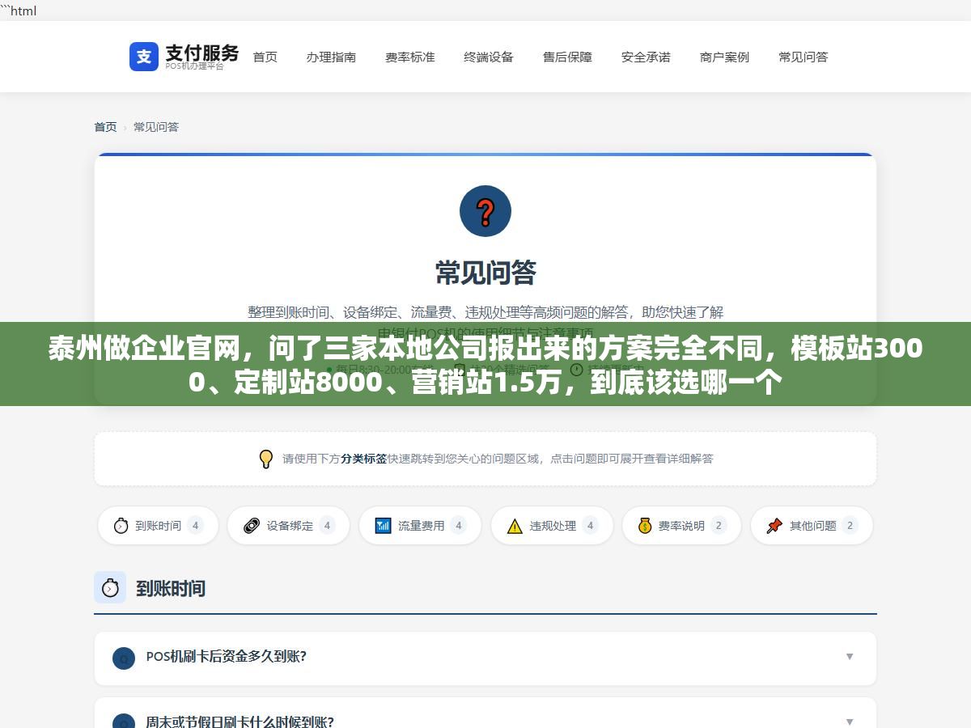
Task: Jump to 费率说明 category tag
Action: tap(681, 526)
